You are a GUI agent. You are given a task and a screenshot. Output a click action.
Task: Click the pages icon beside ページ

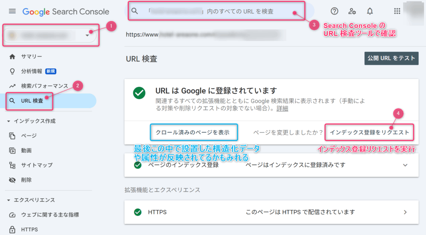click(12, 136)
